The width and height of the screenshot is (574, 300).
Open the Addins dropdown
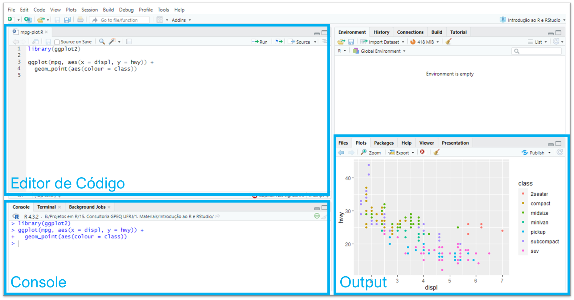(x=181, y=20)
